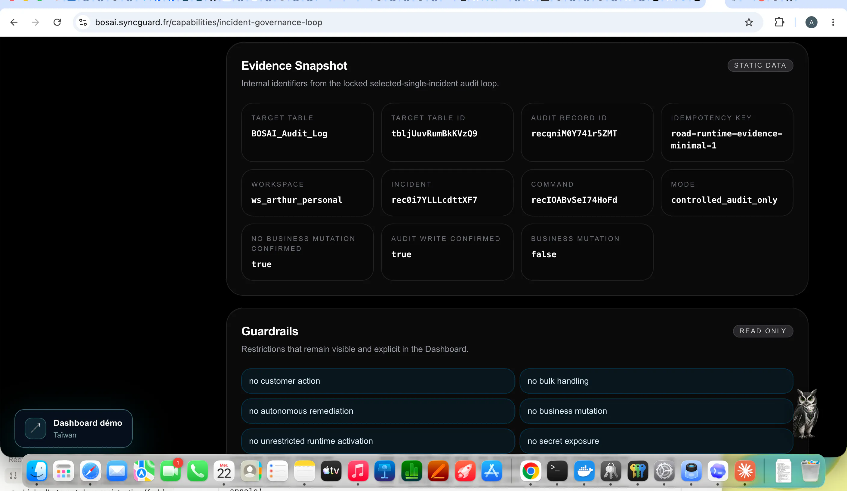Select the 'no bulk handling' guardrail
This screenshot has height=491, width=847.
(x=656, y=381)
